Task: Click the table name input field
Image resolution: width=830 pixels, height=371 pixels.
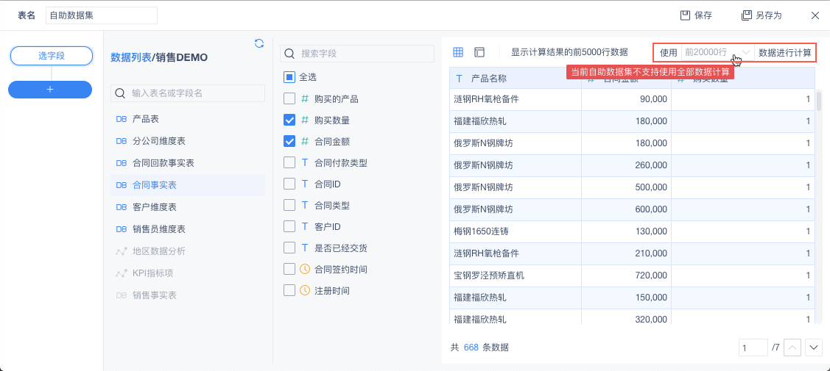Action: point(102,15)
